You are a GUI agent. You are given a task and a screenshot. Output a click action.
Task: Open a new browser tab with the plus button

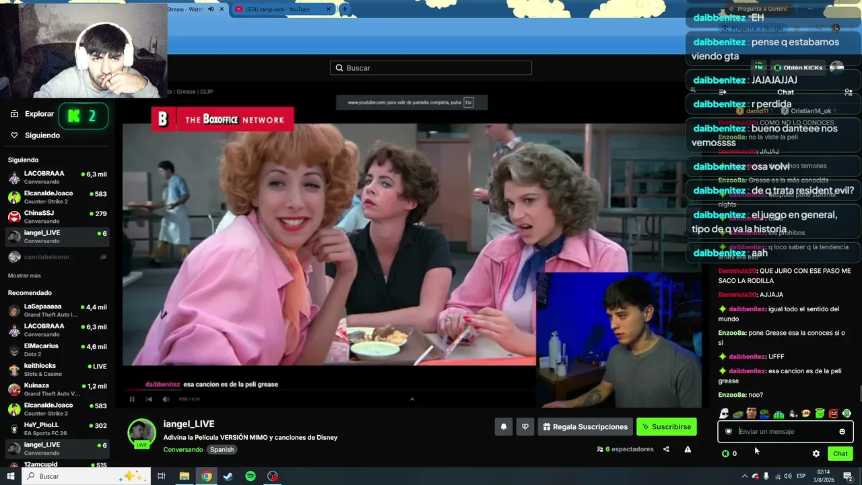point(344,9)
